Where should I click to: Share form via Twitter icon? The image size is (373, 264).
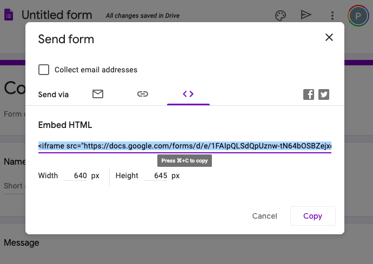click(324, 94)
